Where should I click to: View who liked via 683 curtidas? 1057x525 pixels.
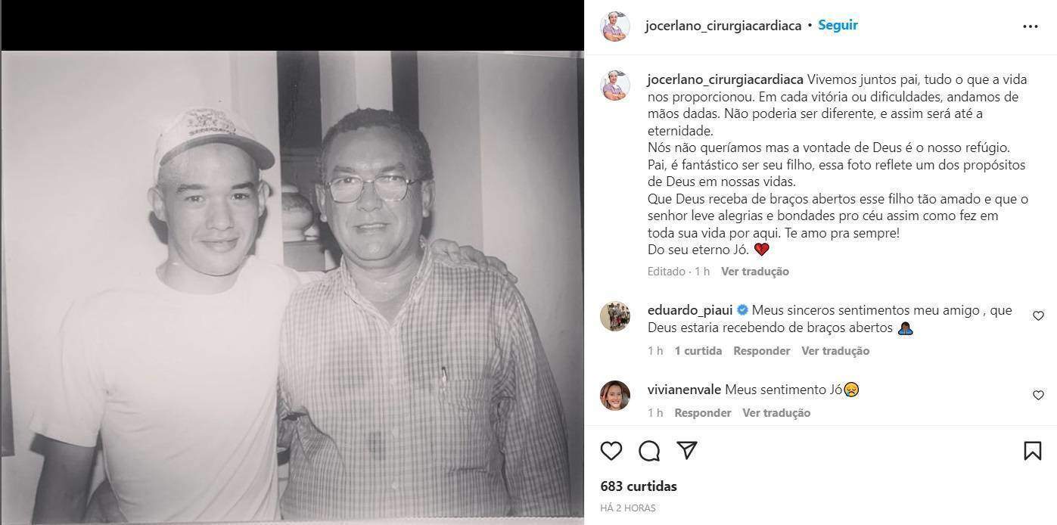tap(639, 486)
